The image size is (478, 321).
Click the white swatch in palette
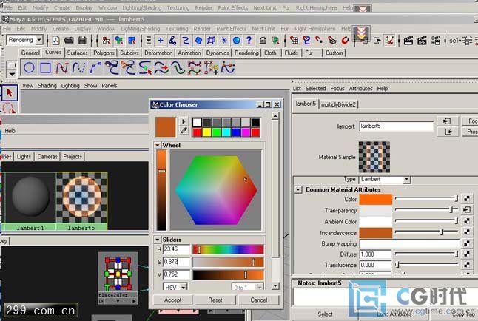click(197, 123)
